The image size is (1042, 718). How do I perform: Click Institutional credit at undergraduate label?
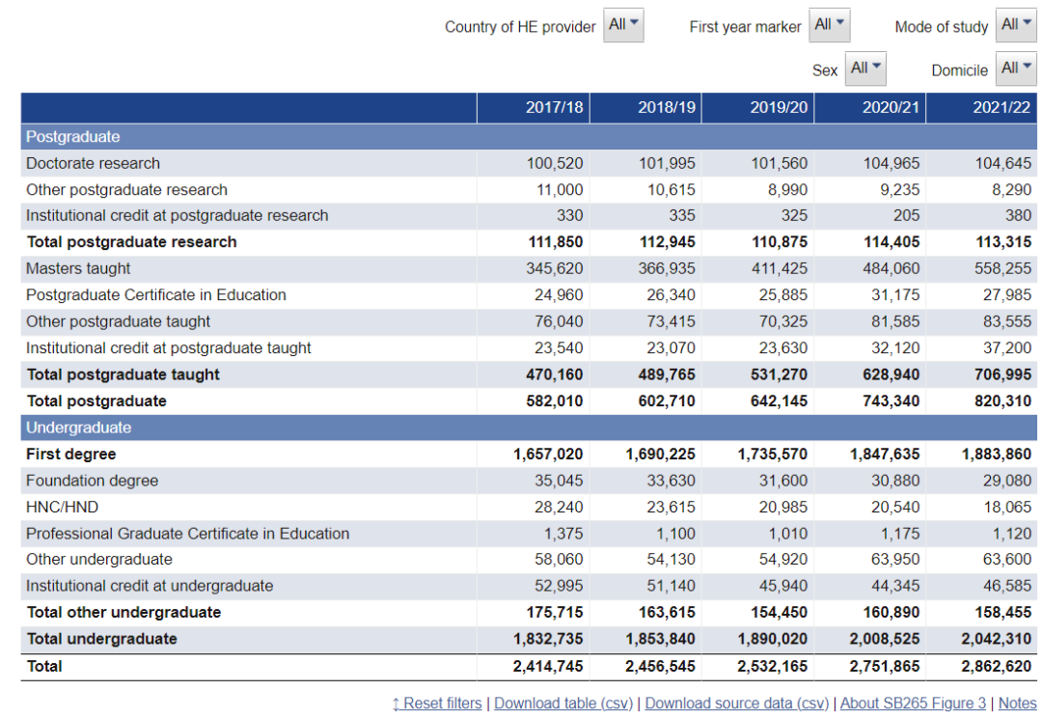151,587
